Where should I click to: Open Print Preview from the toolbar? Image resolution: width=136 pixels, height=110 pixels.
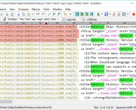pyautogui.click(x=12, y=14)
